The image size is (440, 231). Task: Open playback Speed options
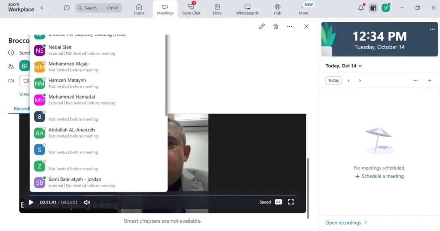pos(265,202)
